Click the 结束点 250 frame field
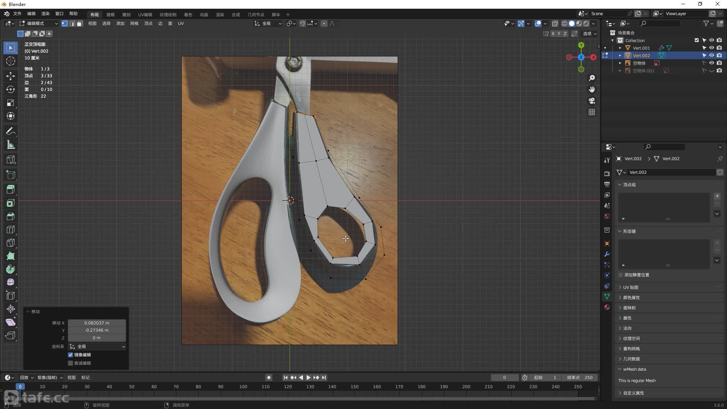This screenshot has width=727, height=409. tap(579, 378)
